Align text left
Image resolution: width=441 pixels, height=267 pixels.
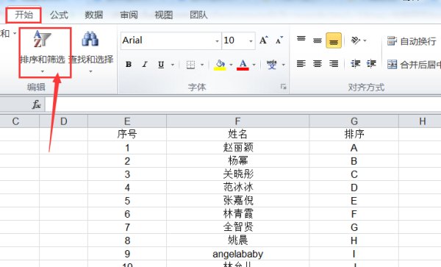(301, 64)
